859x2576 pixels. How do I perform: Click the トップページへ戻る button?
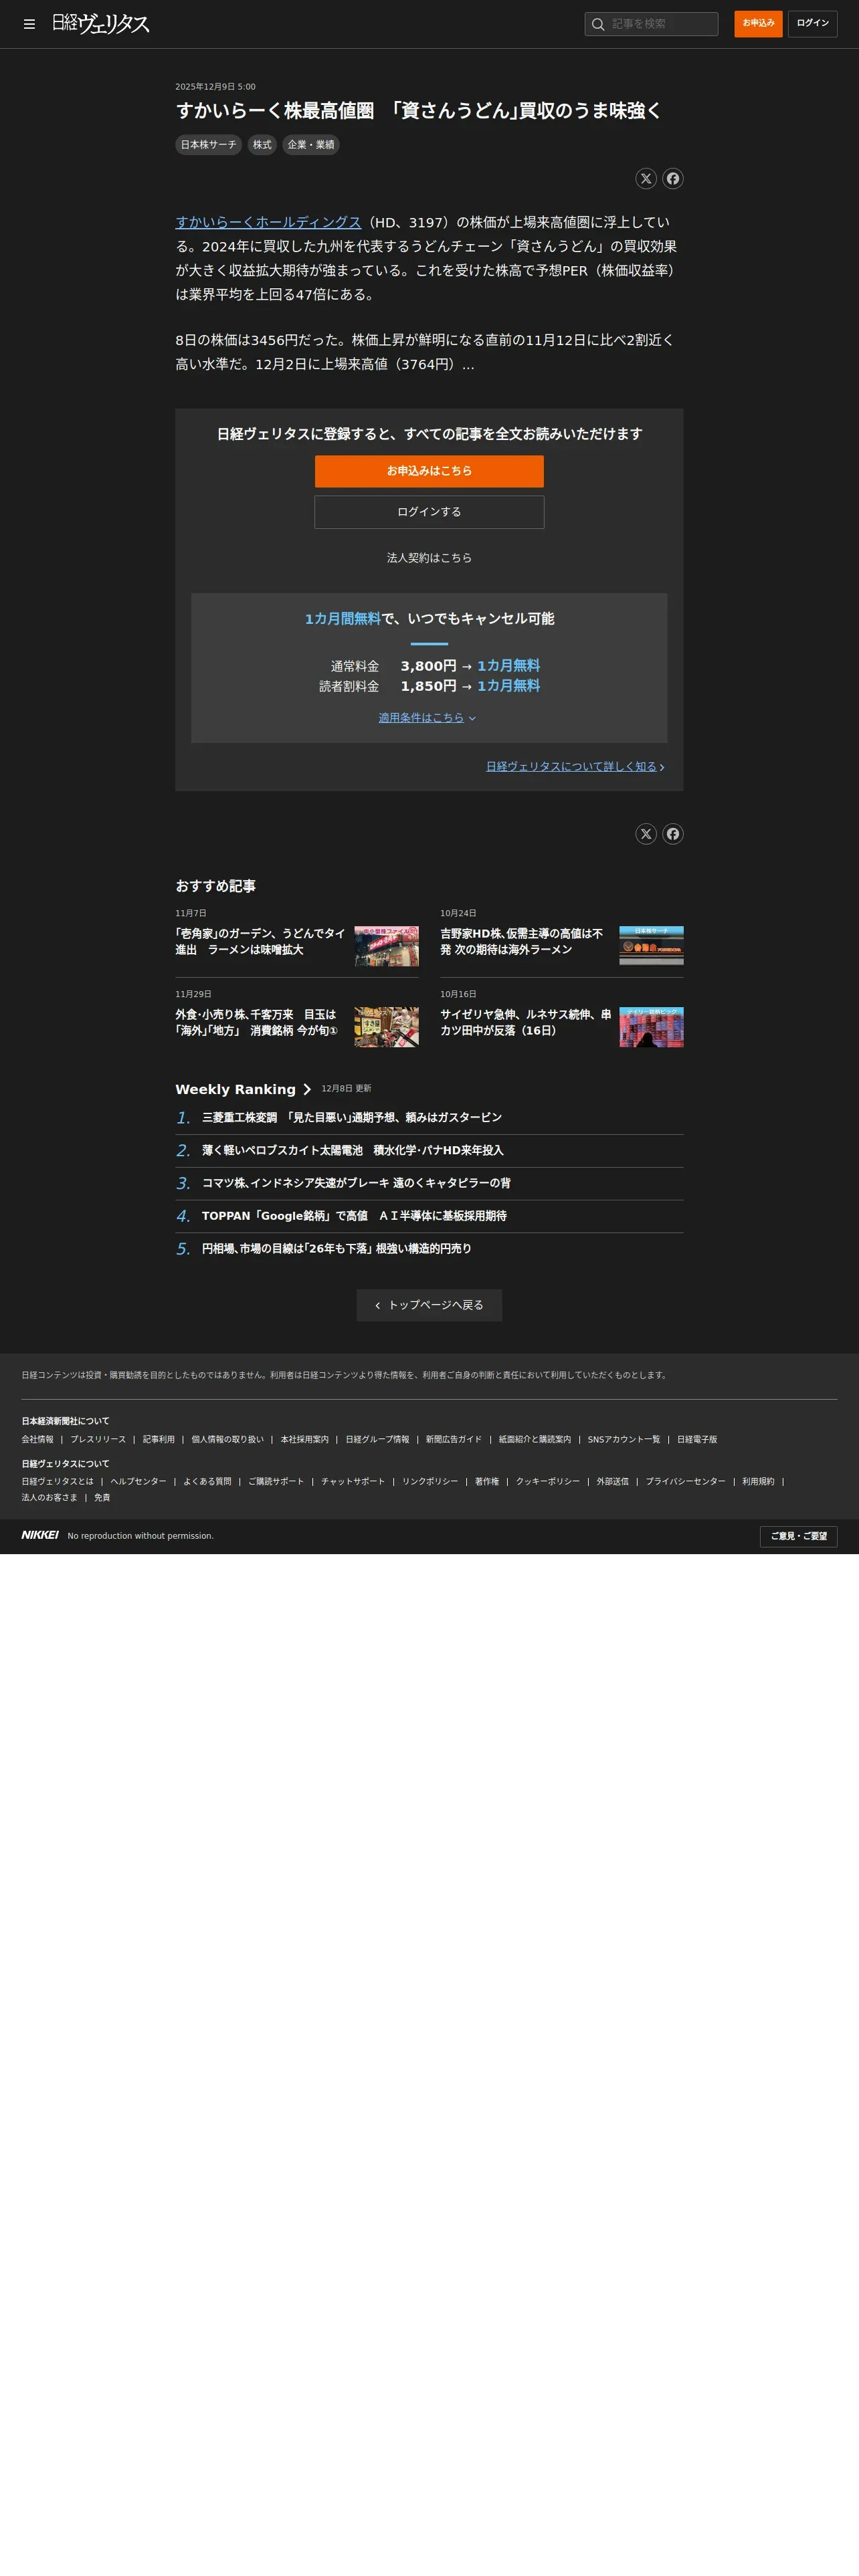point(429,1305)
